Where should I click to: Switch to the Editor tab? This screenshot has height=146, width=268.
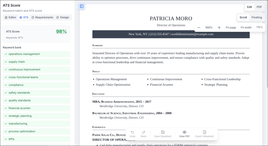(10, 18)
